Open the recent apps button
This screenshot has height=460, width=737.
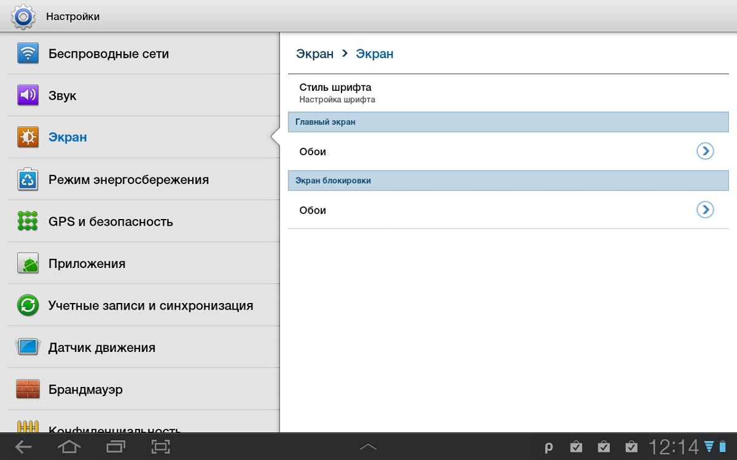[115, 447]
